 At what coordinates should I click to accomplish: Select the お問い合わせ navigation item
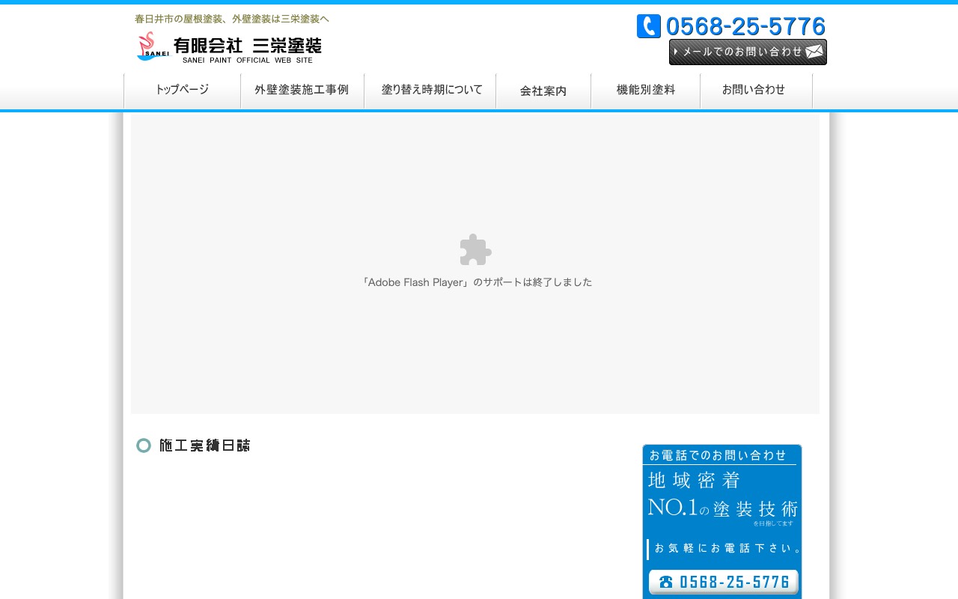tap(756, 91)
